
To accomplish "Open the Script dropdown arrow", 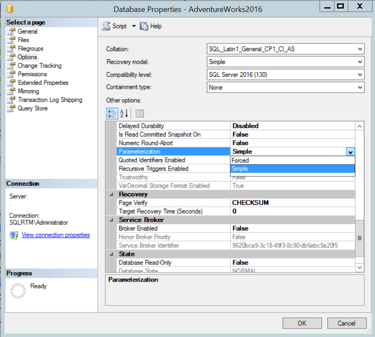I will tap(134, 26).
